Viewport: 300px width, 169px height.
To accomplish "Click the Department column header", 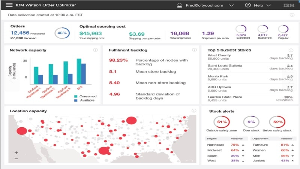I will click(260, 139).
